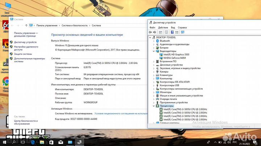Image resolution: width=261 pixels, height=146 pixels.
Task: Open the Action Center notification icon
Action: [255, 142]
